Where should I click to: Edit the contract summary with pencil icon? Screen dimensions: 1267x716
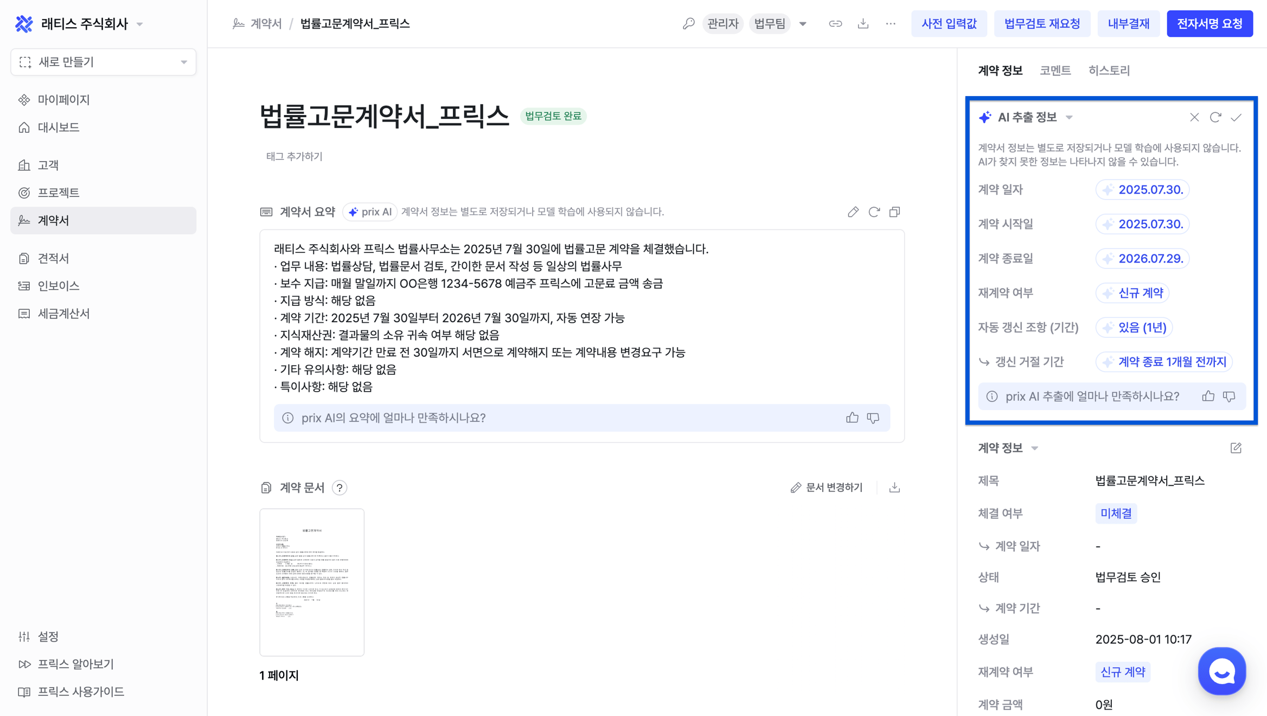(853, 212)
